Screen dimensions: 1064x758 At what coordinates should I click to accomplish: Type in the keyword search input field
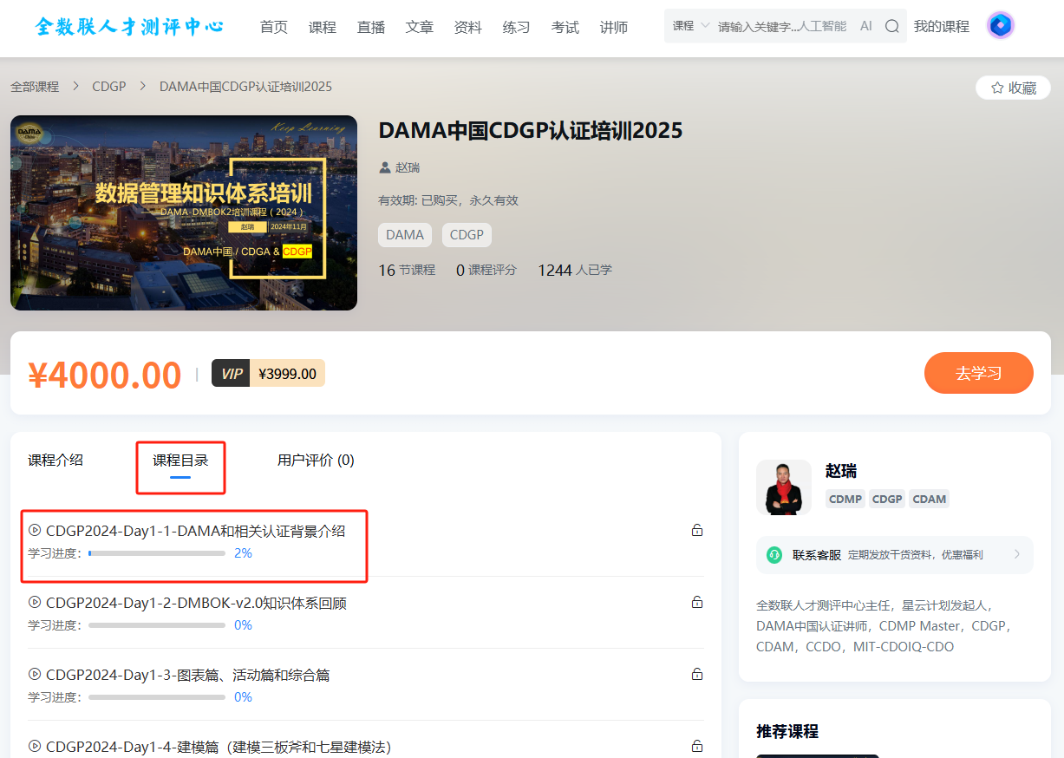(780, 27)
